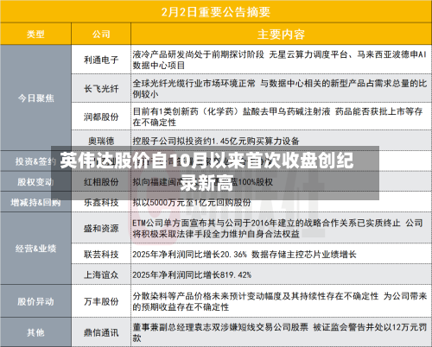The image size is (432, 347).
Task: Click the '利通电子' company cell
Action: tap(101, 60)
